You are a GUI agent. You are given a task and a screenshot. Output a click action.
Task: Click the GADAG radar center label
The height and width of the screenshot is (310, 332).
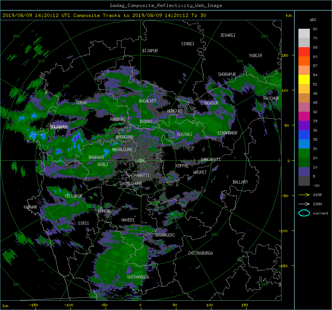(x=141, y=161)
